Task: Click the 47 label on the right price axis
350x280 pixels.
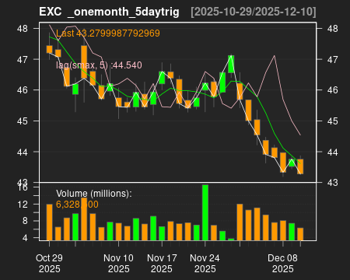Action: coord(333,60)
